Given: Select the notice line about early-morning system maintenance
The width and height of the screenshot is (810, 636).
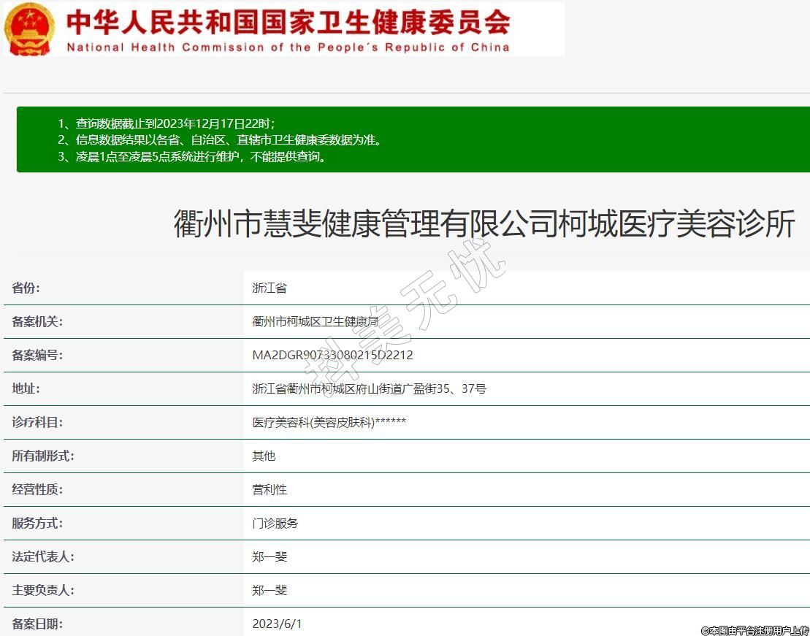Looking at the screenshot, I should point(191,156).
